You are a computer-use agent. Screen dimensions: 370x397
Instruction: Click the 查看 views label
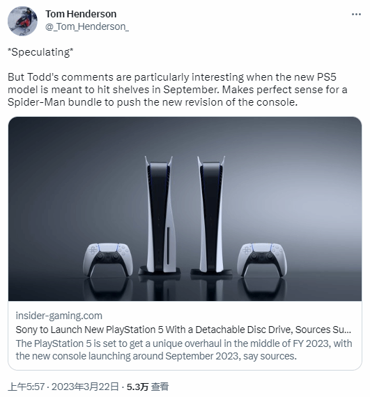tap(160, 387)
